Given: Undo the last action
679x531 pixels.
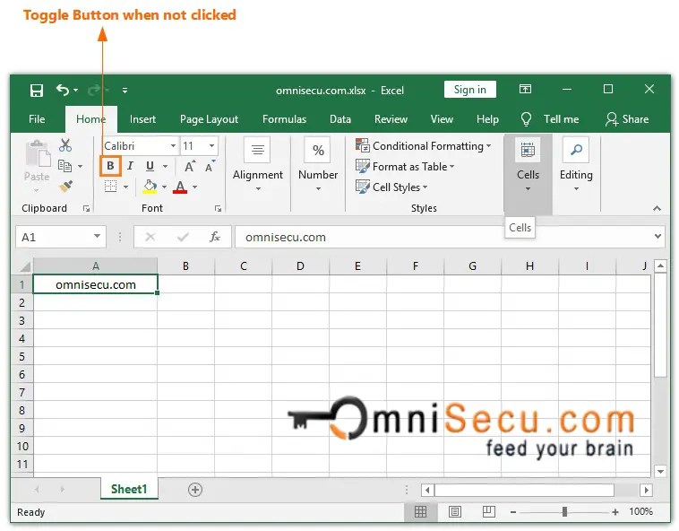Looking at the screenshot, I should pyautogui.click(x=63, y=90).
